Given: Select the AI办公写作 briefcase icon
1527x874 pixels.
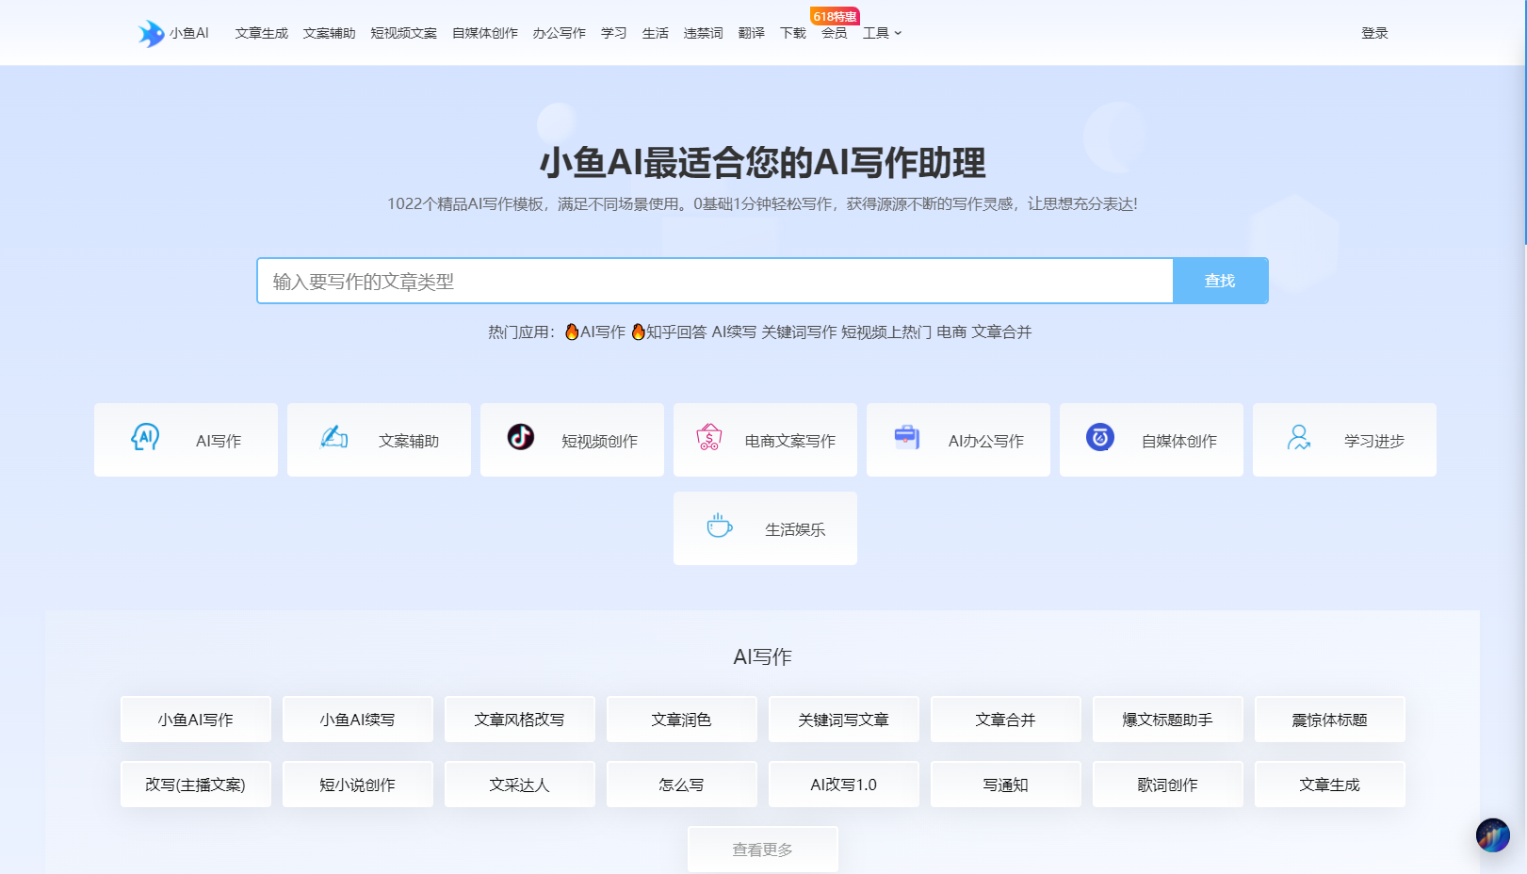Looking at the screenshot, I should [x=906, y=437].
